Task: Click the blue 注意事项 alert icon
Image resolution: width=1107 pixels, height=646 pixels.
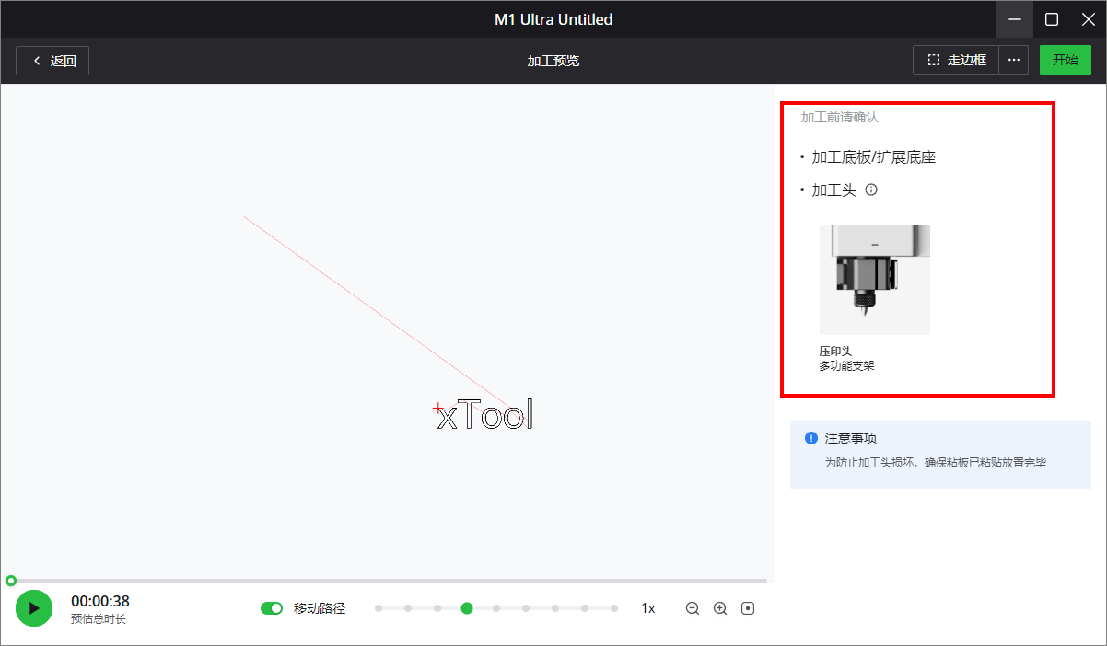Action: [811, 438]
